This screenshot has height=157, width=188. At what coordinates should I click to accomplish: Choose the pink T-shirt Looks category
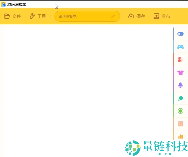[180, 73]
